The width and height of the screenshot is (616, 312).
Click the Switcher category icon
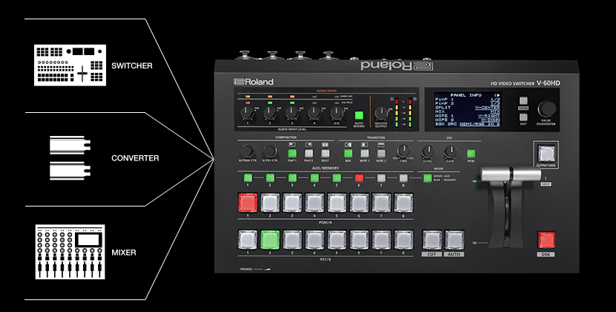pyautogui.click(x=70, y=65)
